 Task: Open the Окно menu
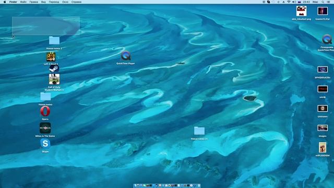point(65,2)
